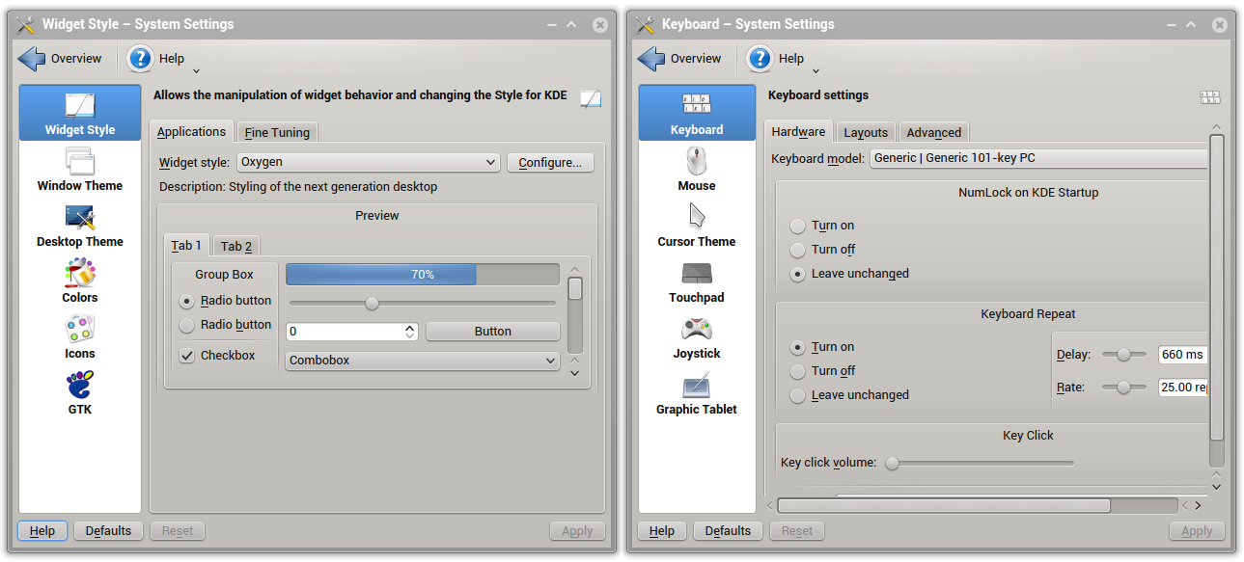Open Touchpad settings module
The width and height of the screenshot is (1244, 562).
click(x=697, y=281)
